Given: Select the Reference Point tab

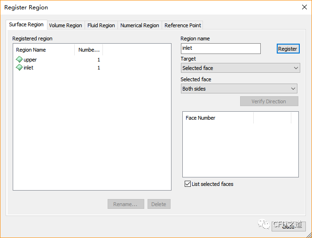Looking at the screenshot, I should [183, 25].
